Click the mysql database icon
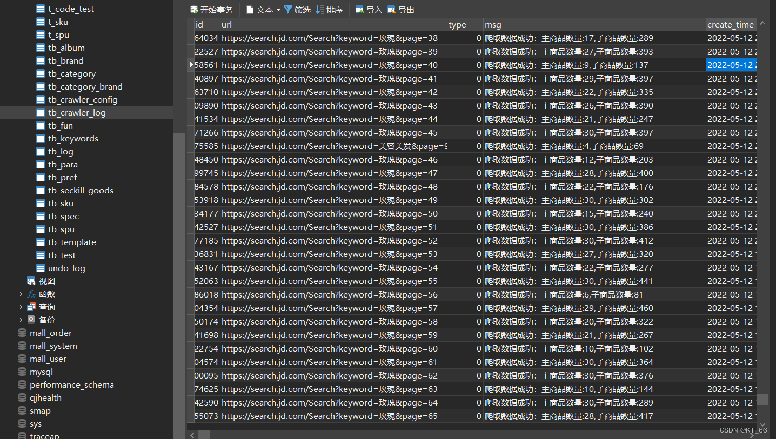Image resolution: width=776 pixels, height=439 pixels. click(x=21, y=372)
